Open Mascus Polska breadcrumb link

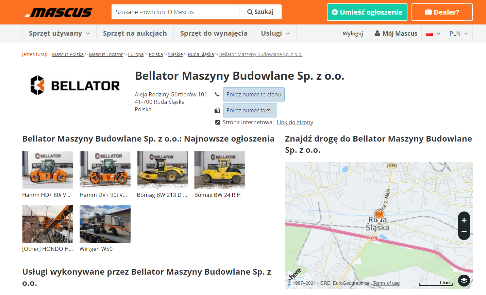tap(68, 54)
